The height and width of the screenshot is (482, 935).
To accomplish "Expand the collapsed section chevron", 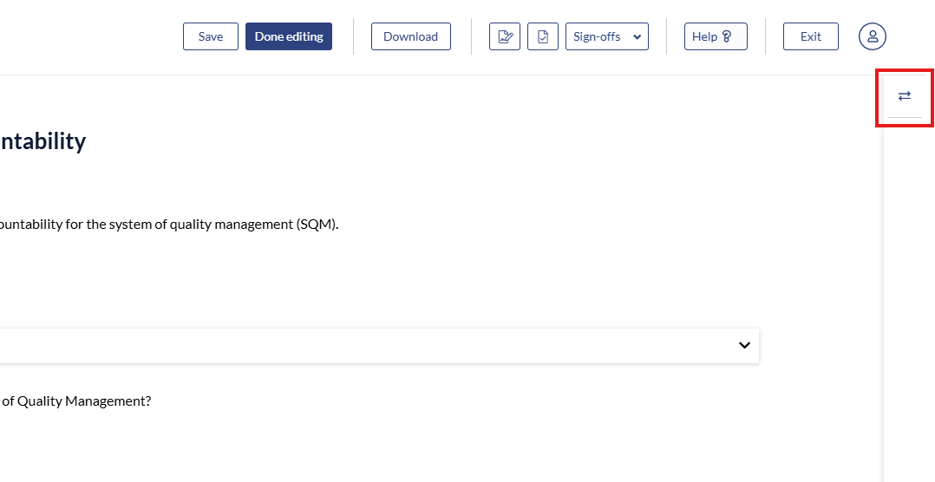I will [744, 345].
